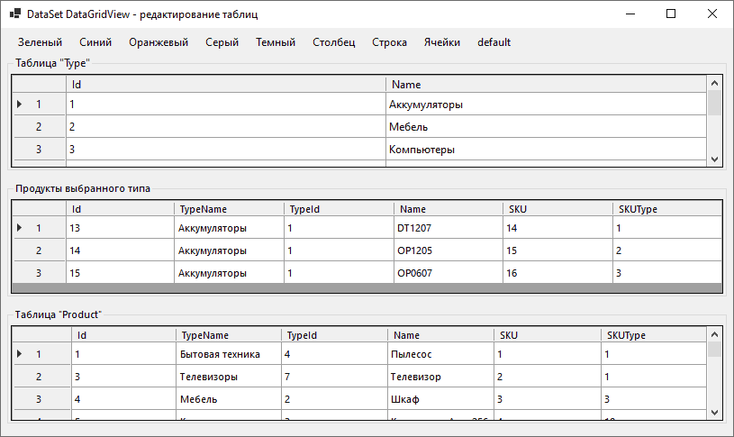Select row header 2 in Type table

pos(39,126)
